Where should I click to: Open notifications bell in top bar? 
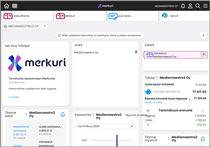click(x=183, y=6)
